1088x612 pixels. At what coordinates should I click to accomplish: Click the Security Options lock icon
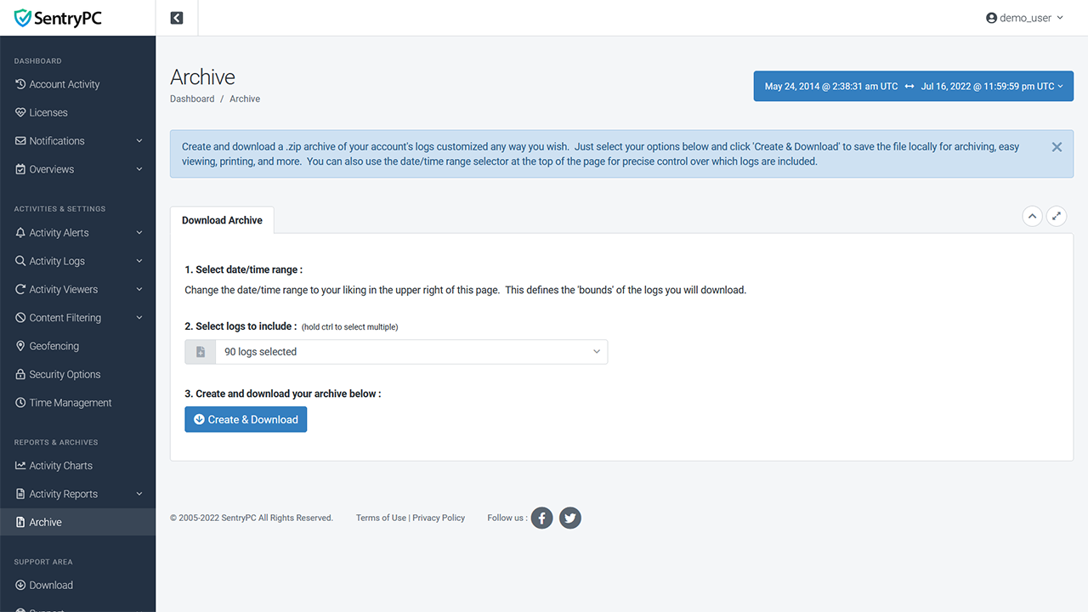pyautogui.click(x=21, y=374)
